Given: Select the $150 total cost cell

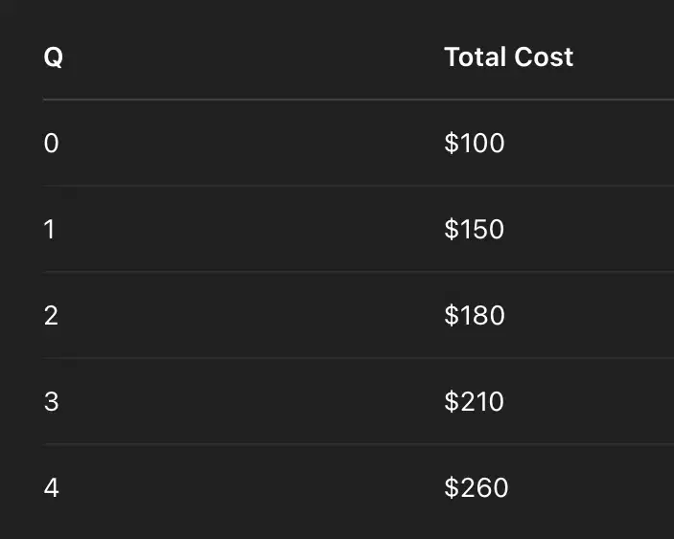Looking at the screenshot, I should tap(475, 229).
